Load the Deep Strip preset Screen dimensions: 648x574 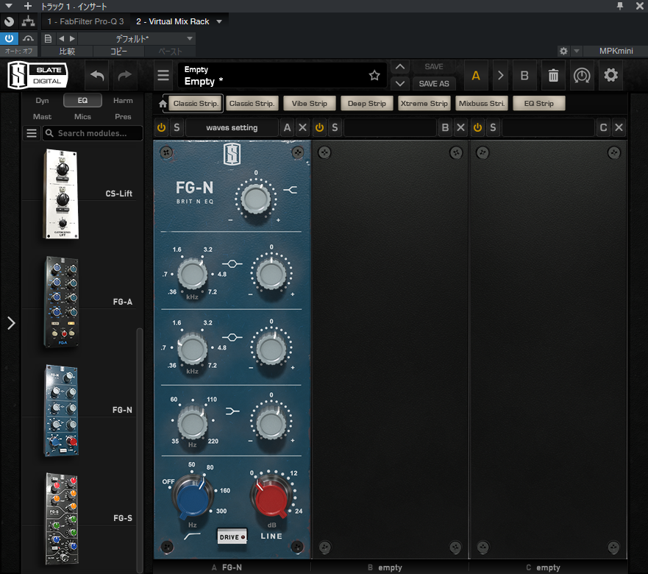point(366,103)
